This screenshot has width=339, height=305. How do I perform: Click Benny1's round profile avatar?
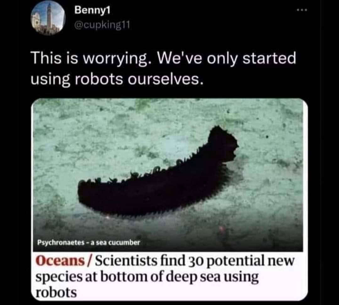(48, 18)
